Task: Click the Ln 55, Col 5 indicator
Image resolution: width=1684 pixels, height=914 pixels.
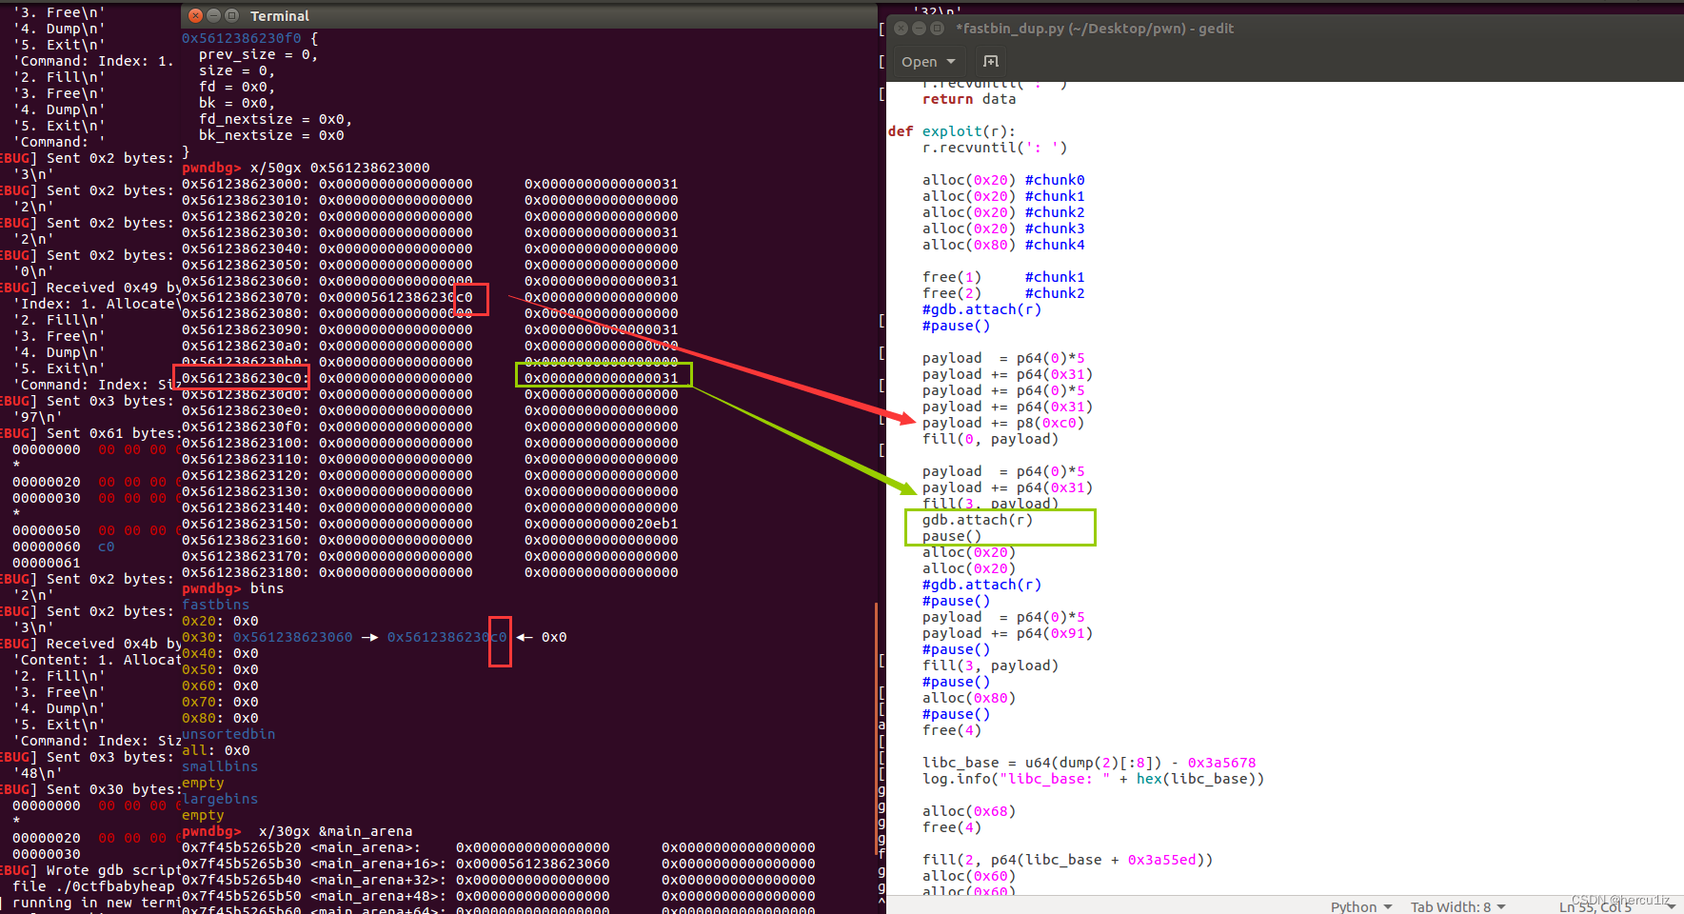Action: click(1595, 906)
